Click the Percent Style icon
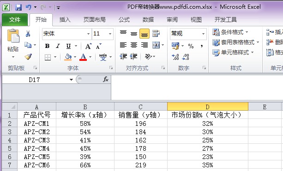This screenshot has height=171, width=283. point(191,46)
